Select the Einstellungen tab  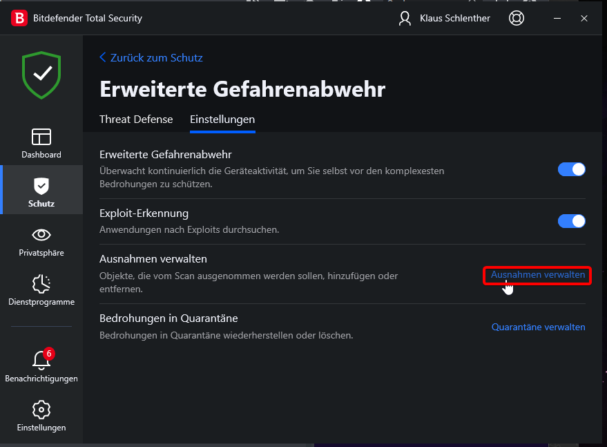(x=222, y=120)
